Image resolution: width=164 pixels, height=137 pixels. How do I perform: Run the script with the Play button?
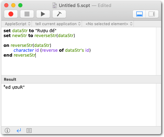tap(43, 14)
